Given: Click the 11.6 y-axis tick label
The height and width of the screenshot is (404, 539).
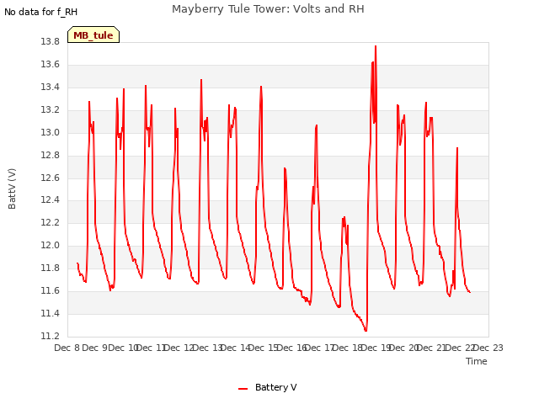Looking at the screenshot, I should tap(51, 291).
